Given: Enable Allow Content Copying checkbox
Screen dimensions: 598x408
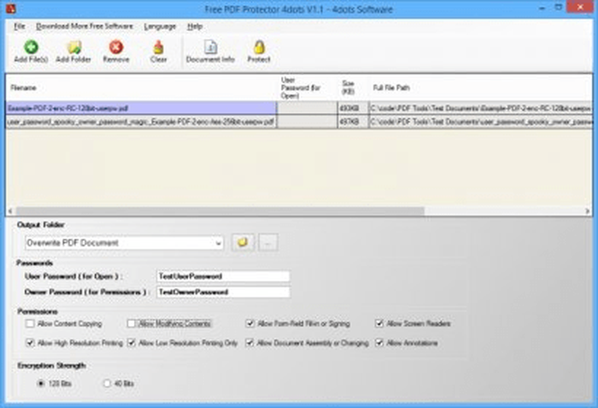Looking at the screenshot, I should 30,323.
